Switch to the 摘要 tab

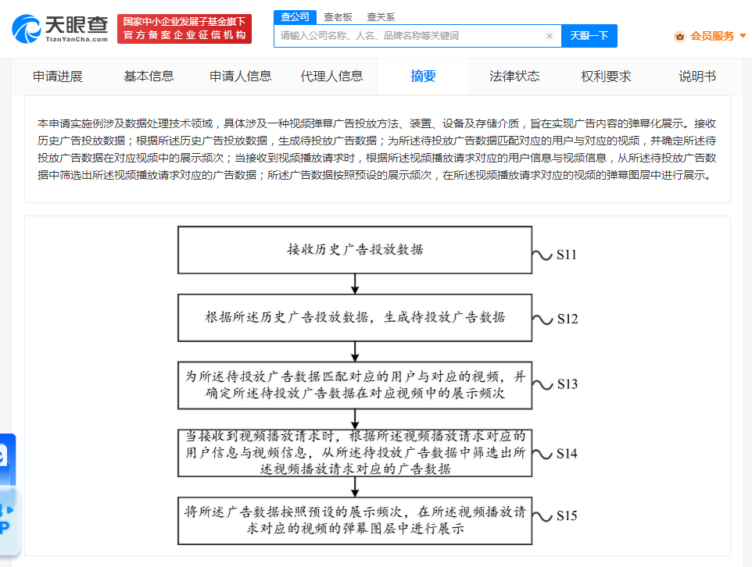coord(423,77)
